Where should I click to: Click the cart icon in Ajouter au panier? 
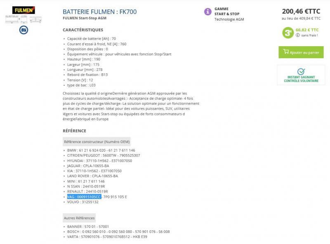coord(286,52)
